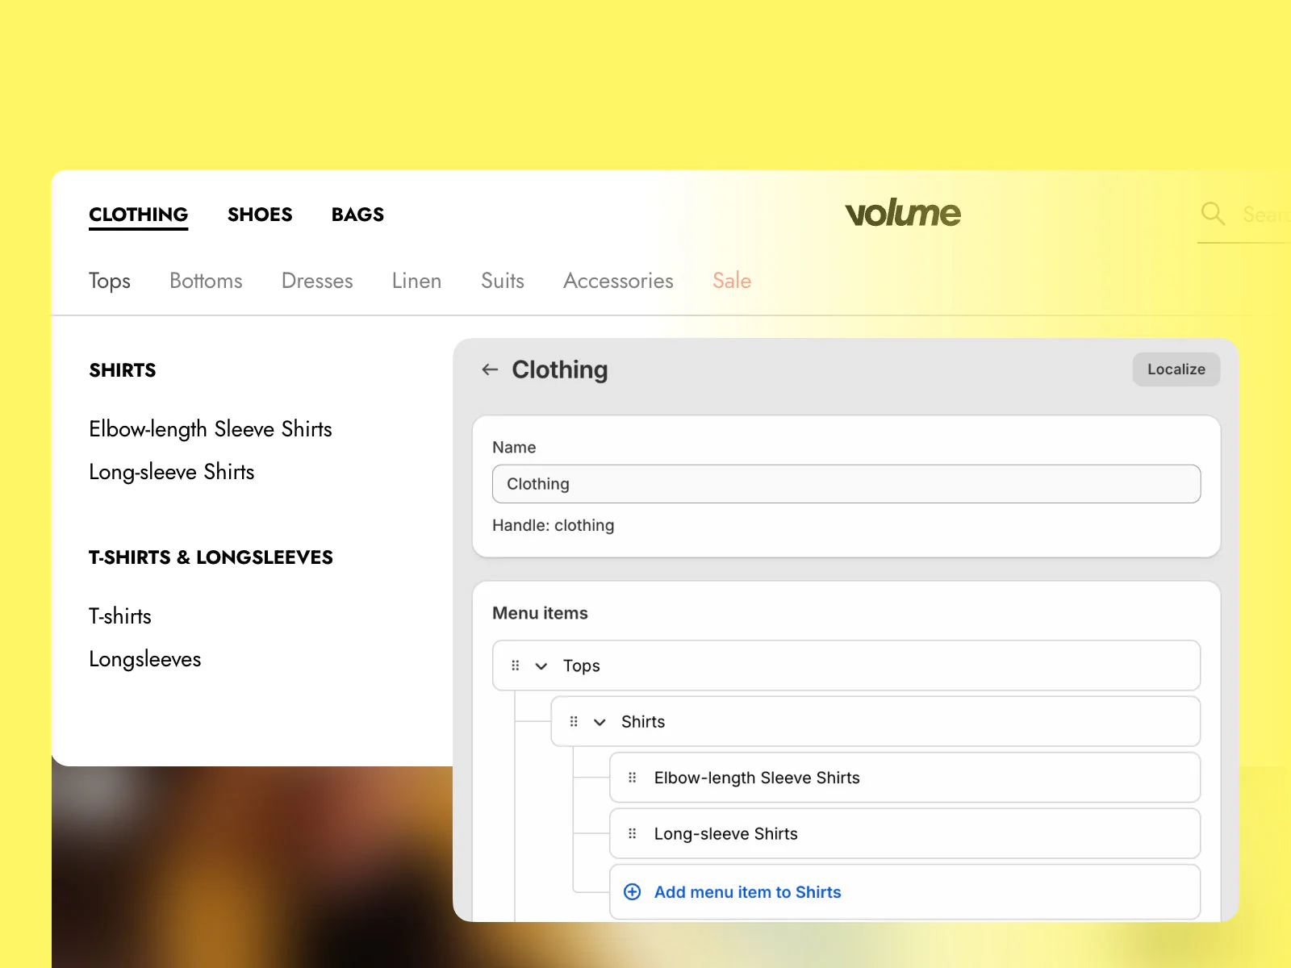The height and width of the screenshot is (968, 1291).
Task: Grab the drag handle on Shirts row
Action: [574, 721]
